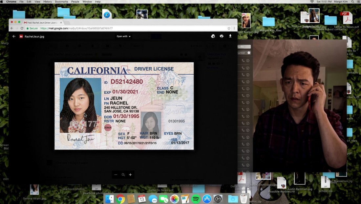Reload the Gmail page

pyautogui.click(x=22, y=28)
